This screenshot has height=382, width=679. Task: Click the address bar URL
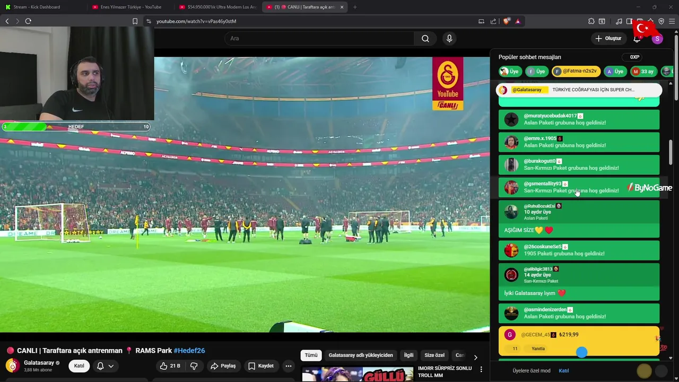pyautogui.click(x=196, y=21)
